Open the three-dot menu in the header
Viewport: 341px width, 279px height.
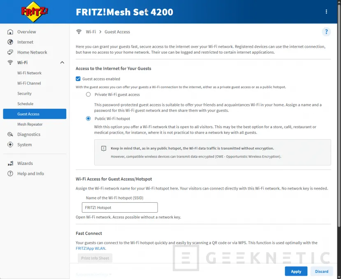tap(326, 11)
